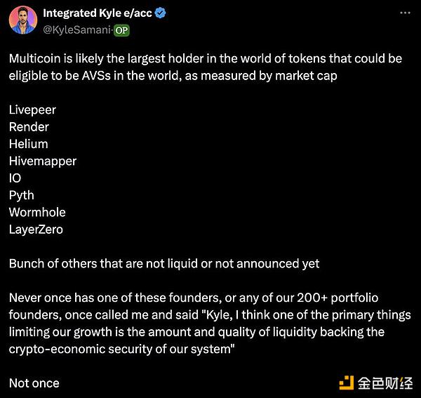
Task: Click the opening Multicoin largest holder paragraph
Action: 205,67
